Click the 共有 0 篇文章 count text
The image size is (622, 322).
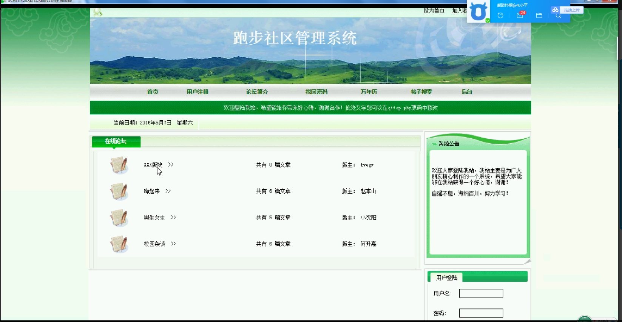coord(273,165)
